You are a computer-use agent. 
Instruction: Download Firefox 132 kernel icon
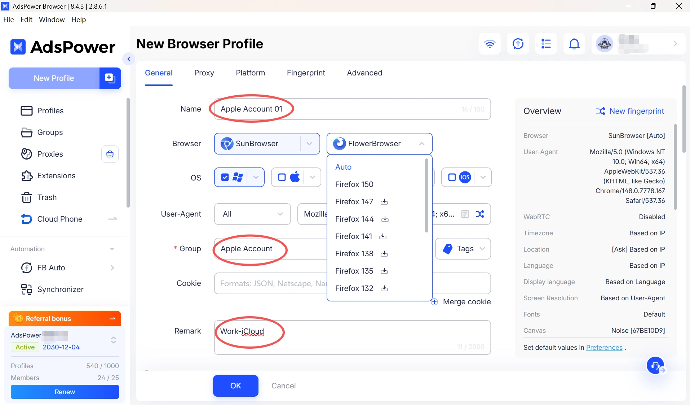tap(384, 288)
